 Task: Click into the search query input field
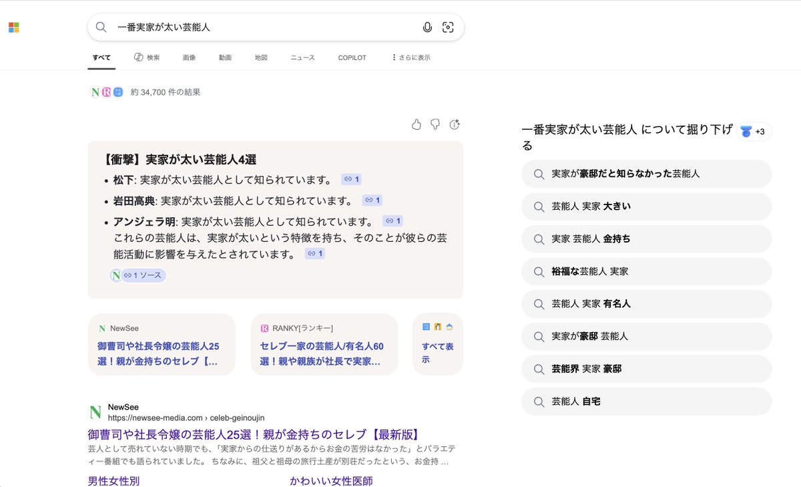click(x=260, y=27)
